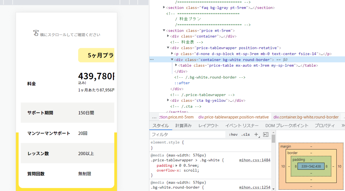Open the mihon.css:1254 source link
Viewport: 345px width, 191px height.
point(254,187)
